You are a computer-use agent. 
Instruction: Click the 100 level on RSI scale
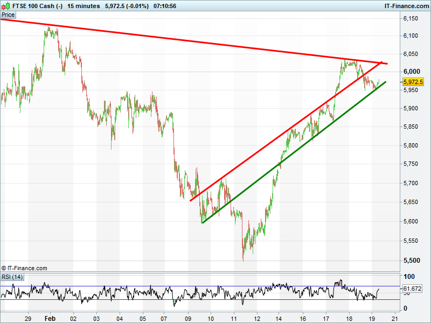pos(408,276)
